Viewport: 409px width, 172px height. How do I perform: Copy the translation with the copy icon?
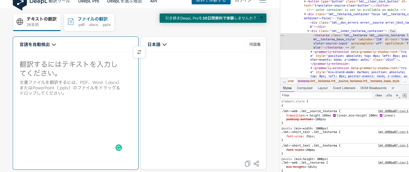pos(247,164)
